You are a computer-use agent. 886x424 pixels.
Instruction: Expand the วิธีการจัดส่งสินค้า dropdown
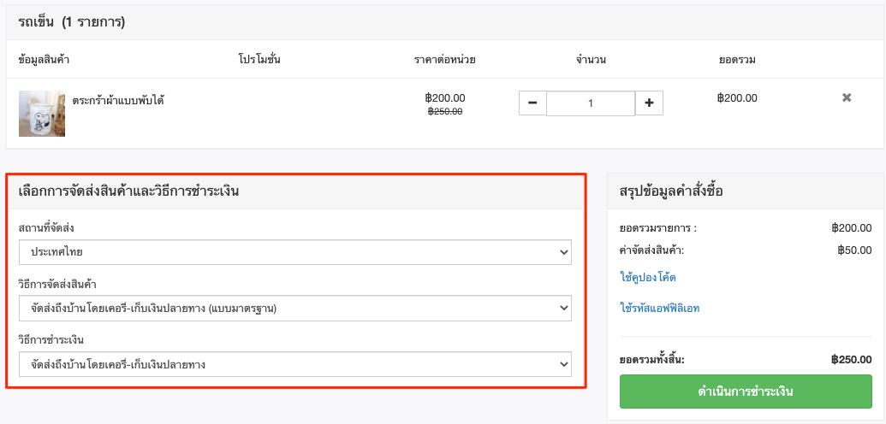pyautogui.click(x=295, y=309)
